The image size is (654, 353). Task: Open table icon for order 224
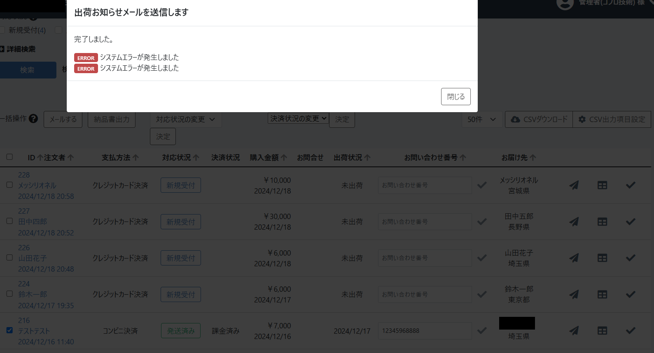coord(602,295)
